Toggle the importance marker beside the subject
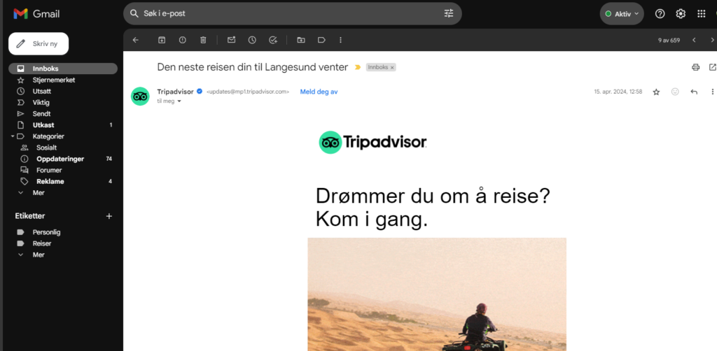The height and width of the screenshot is (351, 717). (358, 67)
